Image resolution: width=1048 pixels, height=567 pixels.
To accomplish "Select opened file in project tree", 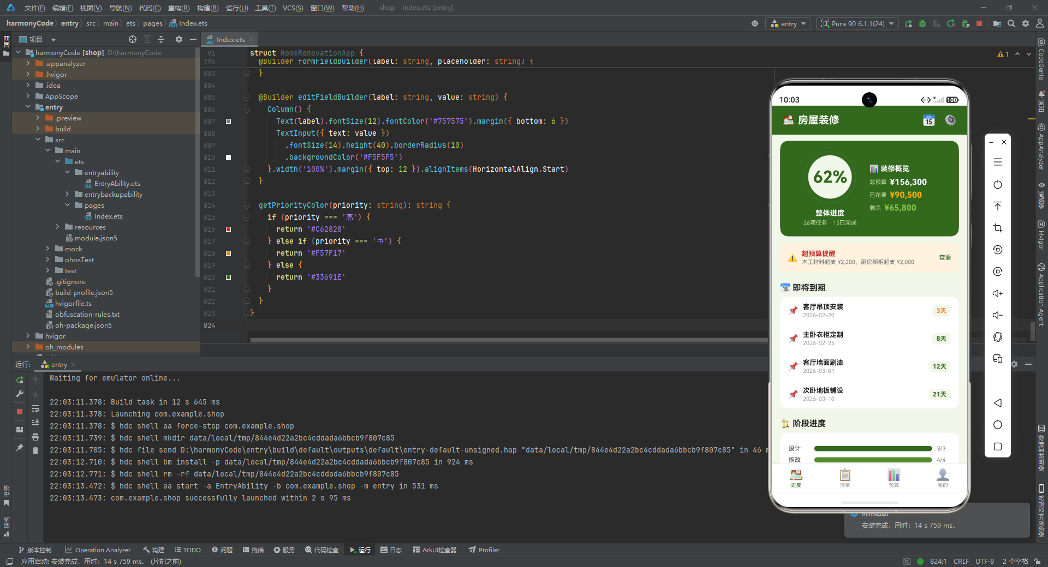I will pos(133,39).
